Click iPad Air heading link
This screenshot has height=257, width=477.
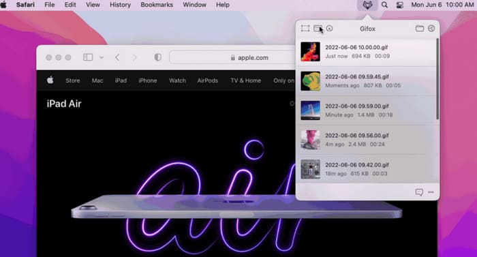point(64,104)
